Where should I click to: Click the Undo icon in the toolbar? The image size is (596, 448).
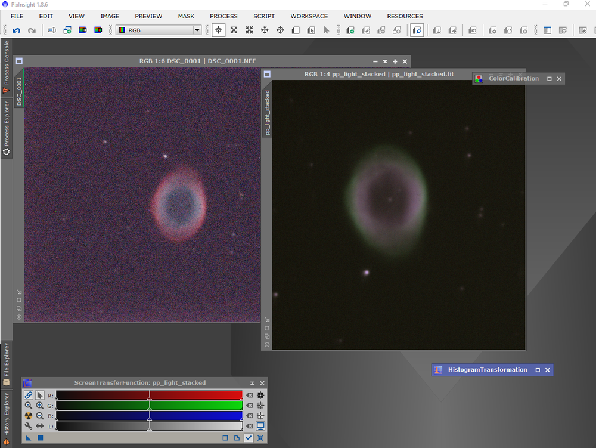click(16, 30)
